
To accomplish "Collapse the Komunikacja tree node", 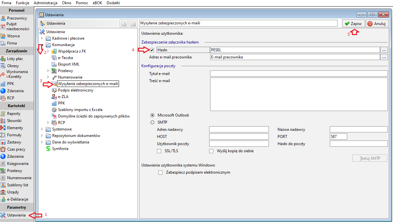I will (x=42, y=45).
